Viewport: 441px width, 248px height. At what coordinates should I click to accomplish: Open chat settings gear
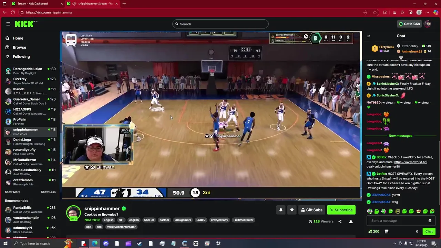point(417,231)
